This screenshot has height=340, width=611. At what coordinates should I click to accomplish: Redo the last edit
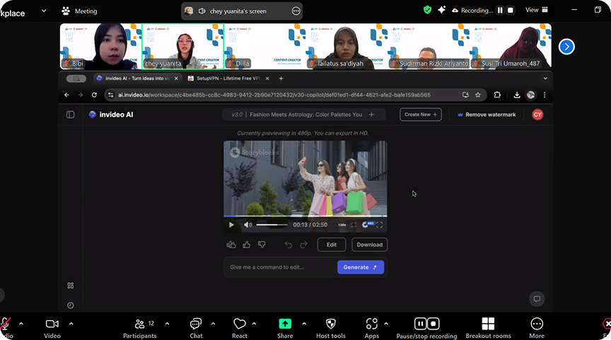click(x=303, y=244)
